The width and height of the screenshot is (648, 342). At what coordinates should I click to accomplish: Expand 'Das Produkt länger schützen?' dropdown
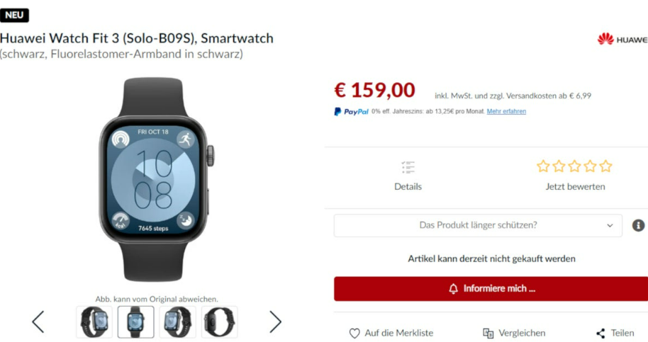478,225
